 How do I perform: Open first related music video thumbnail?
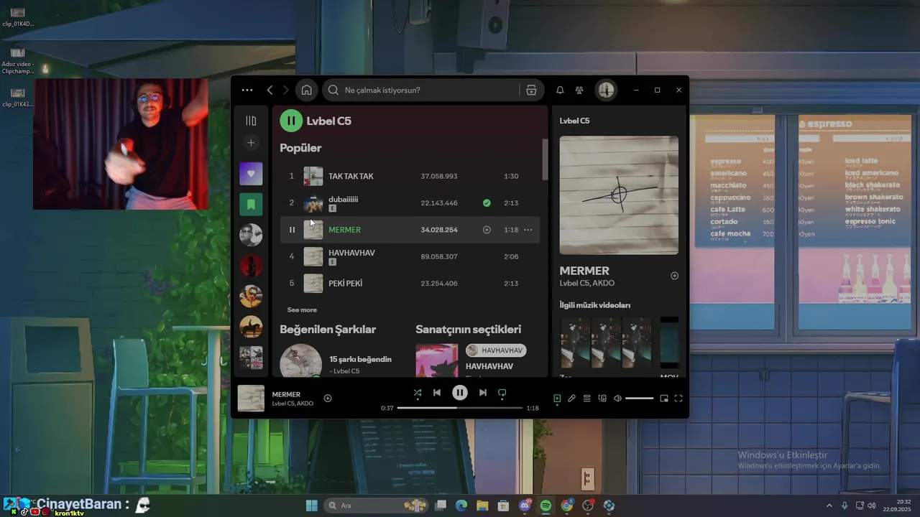(574, 343)
